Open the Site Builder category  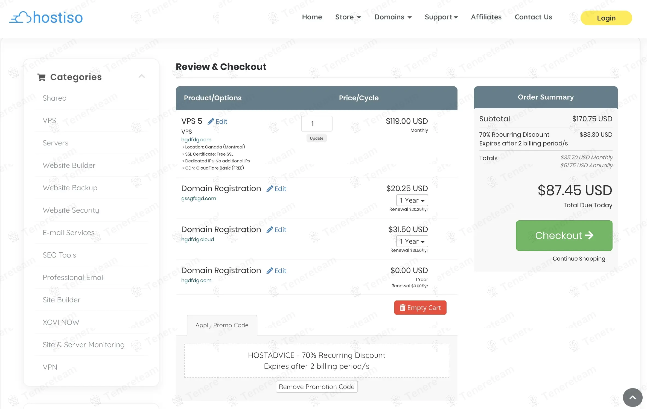coord(62,300)
